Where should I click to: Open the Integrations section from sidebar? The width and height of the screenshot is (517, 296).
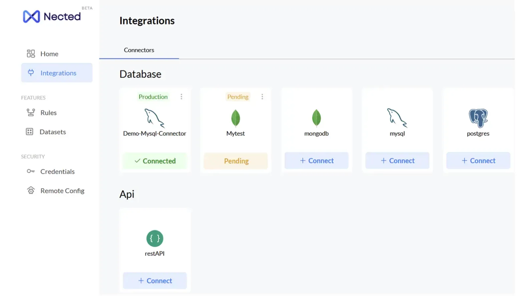point(58,73)
